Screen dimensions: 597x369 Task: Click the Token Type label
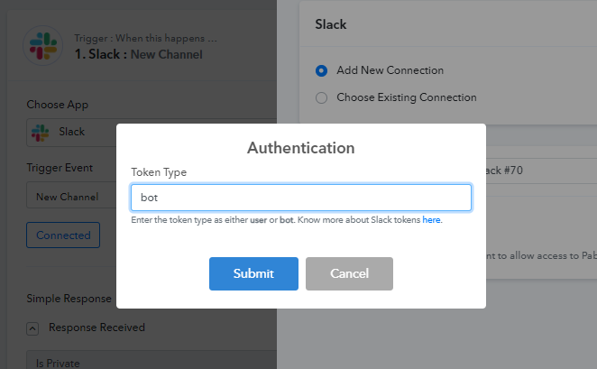159,172
